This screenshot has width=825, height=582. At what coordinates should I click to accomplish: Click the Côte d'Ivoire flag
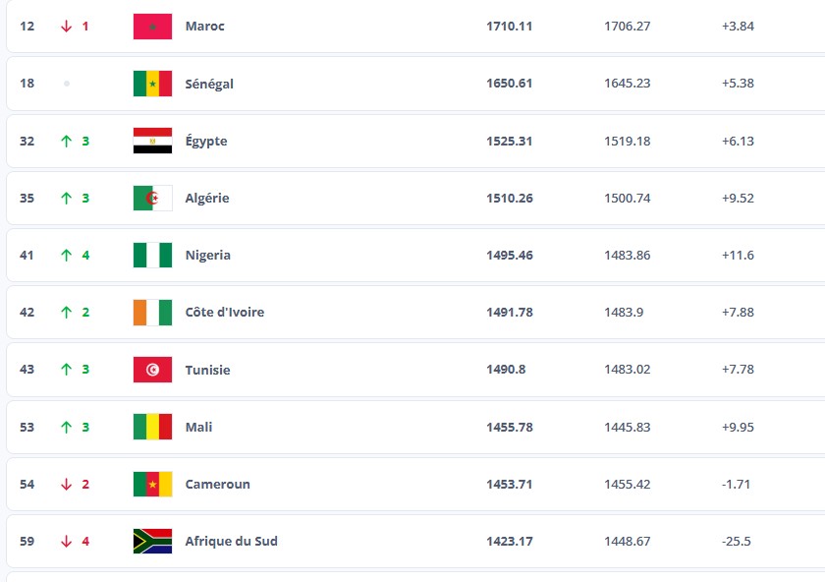(x=152, y=313)
